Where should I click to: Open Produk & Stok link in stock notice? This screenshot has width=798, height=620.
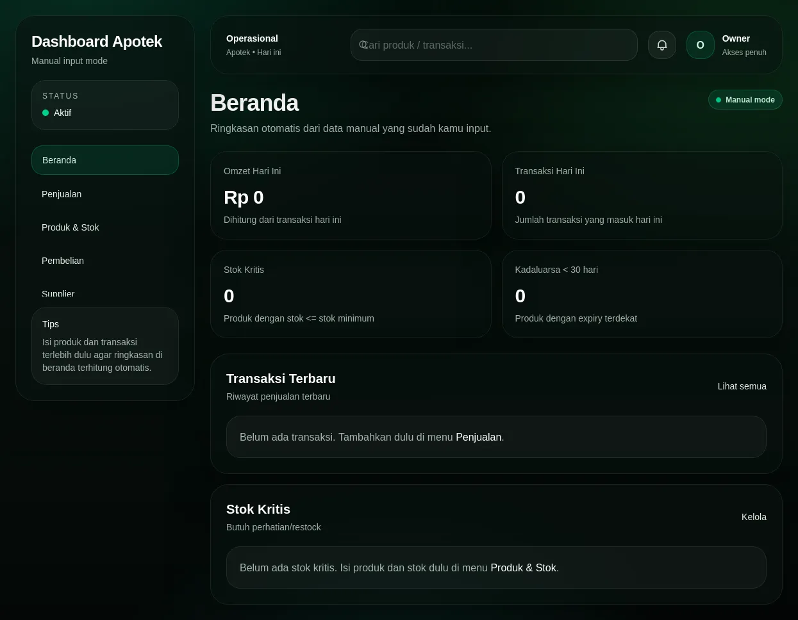523,567
